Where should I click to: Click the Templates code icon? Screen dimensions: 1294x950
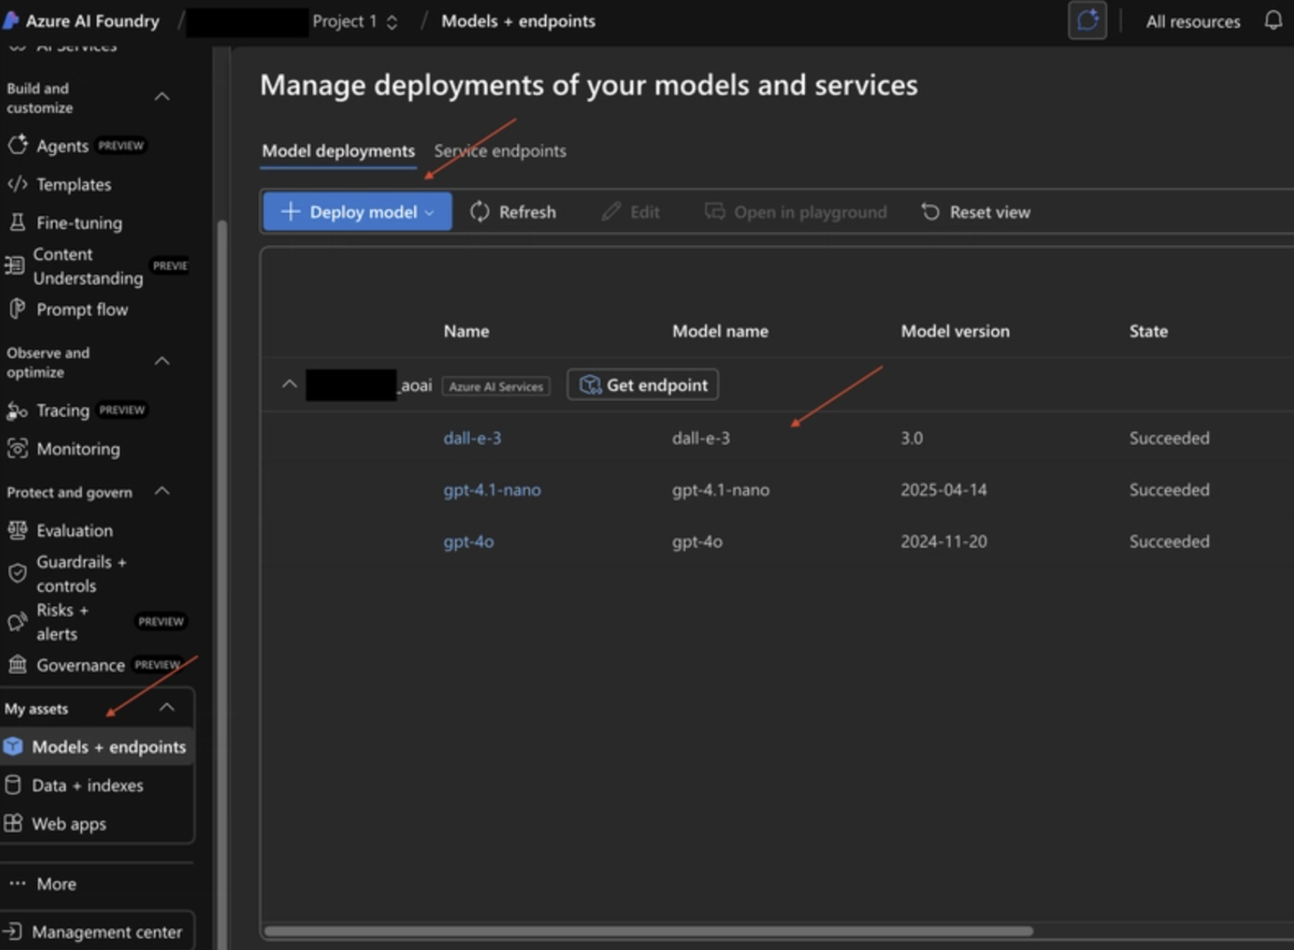coord(17,184)
